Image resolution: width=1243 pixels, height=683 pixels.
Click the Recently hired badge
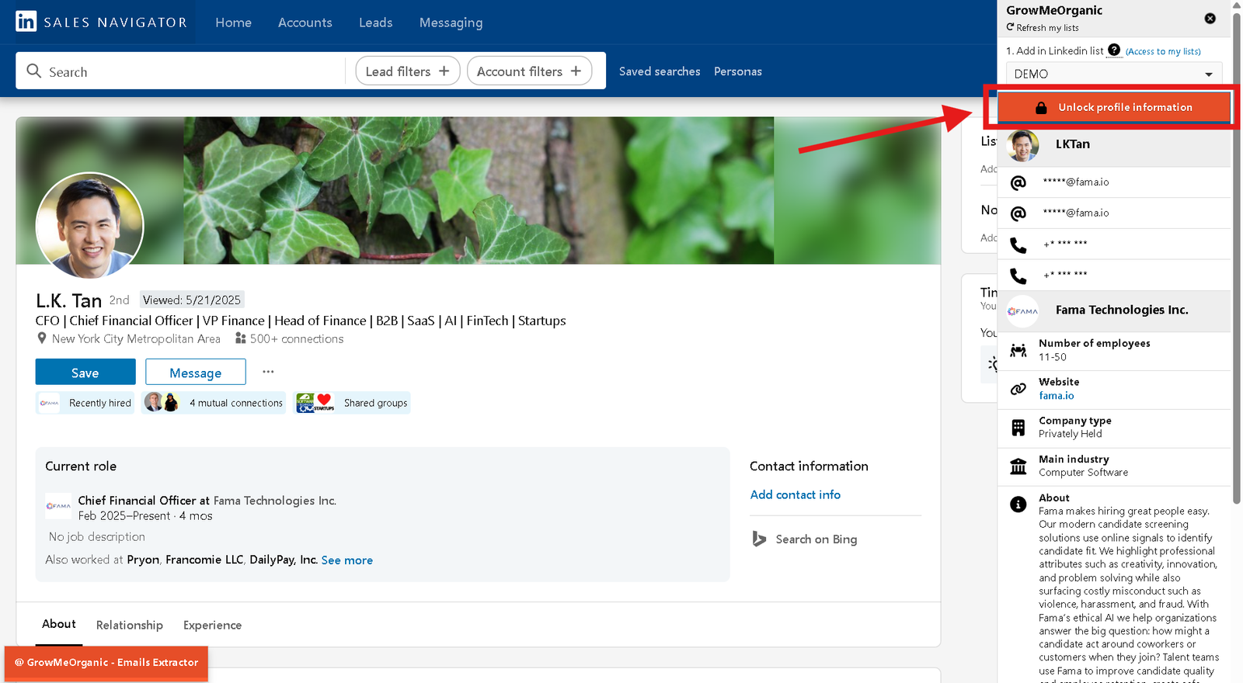[x=85, y=403]
